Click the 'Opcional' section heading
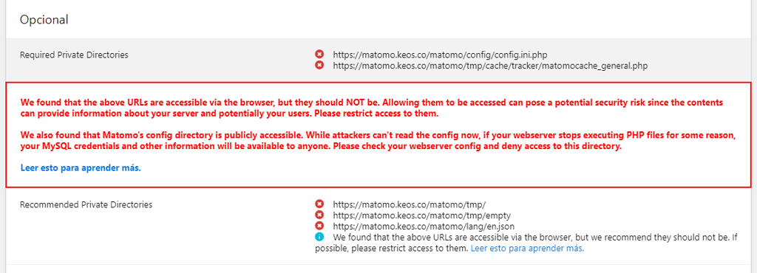 pyautogui.click(x=44, y=20)
